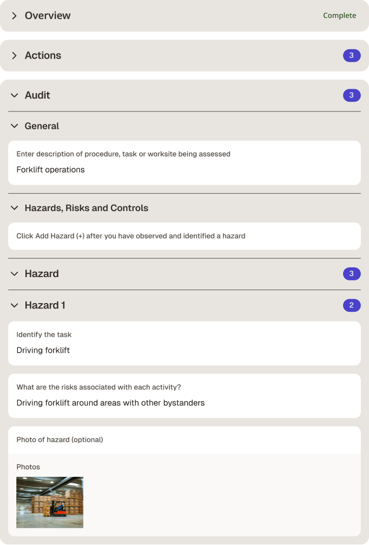
Task: Expand the Actions section chevron
Action: tap(14, 56)
